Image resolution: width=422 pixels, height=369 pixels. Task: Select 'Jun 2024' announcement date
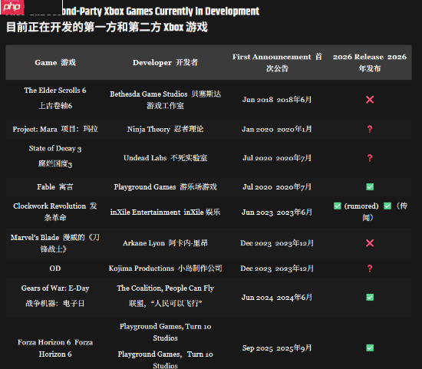pos(257,297)
